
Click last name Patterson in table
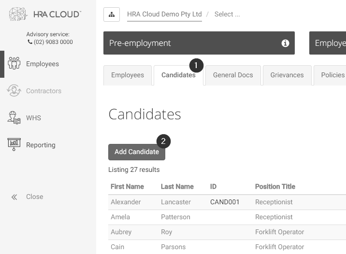tap(175, 217)
